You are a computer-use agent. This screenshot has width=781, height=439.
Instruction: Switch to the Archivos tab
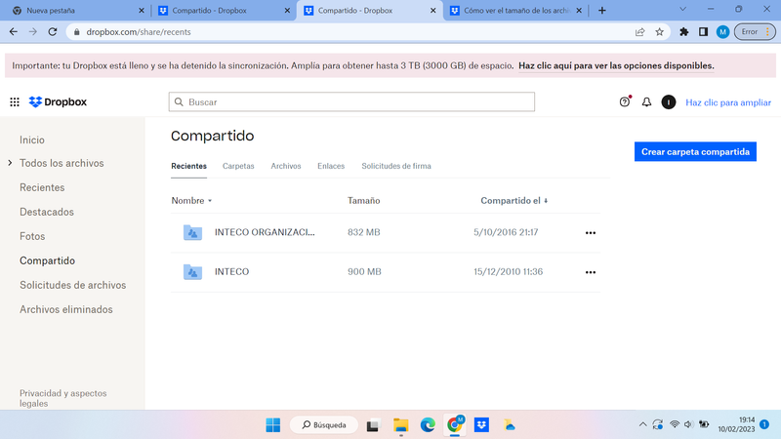coord(286,166)
